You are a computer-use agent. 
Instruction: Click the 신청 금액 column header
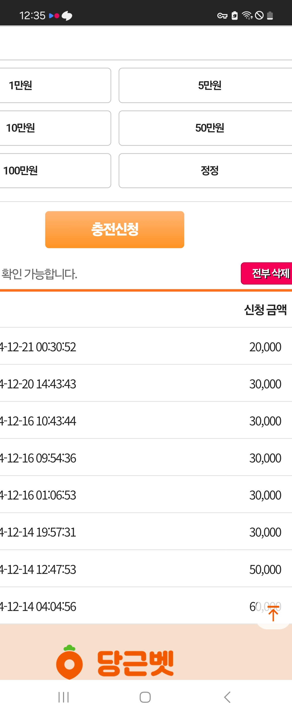click(265, 310)
